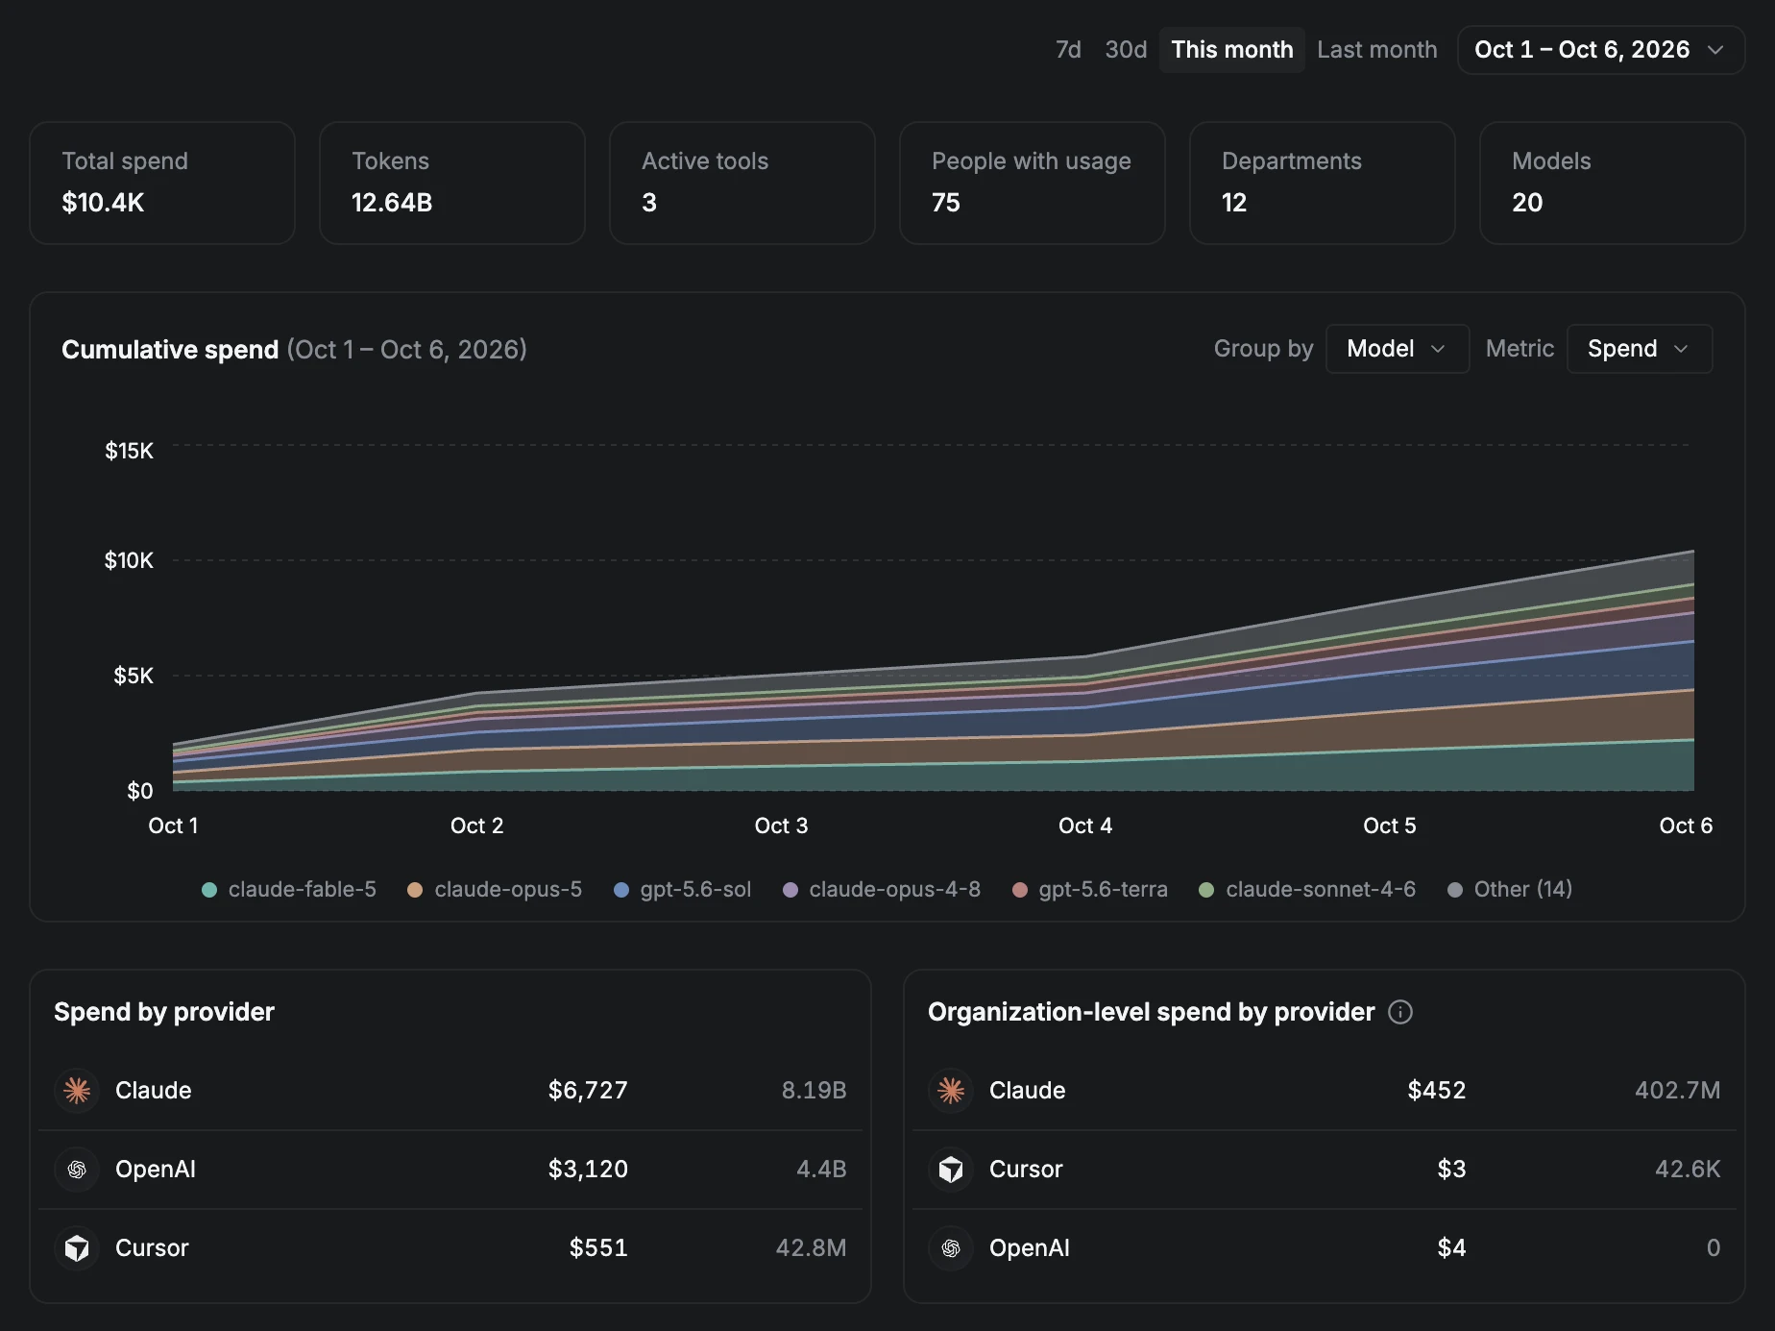Click the Claude logo in Spend by provider
Screen dimensions: 1775x1331
click(x=77, y=1091)
